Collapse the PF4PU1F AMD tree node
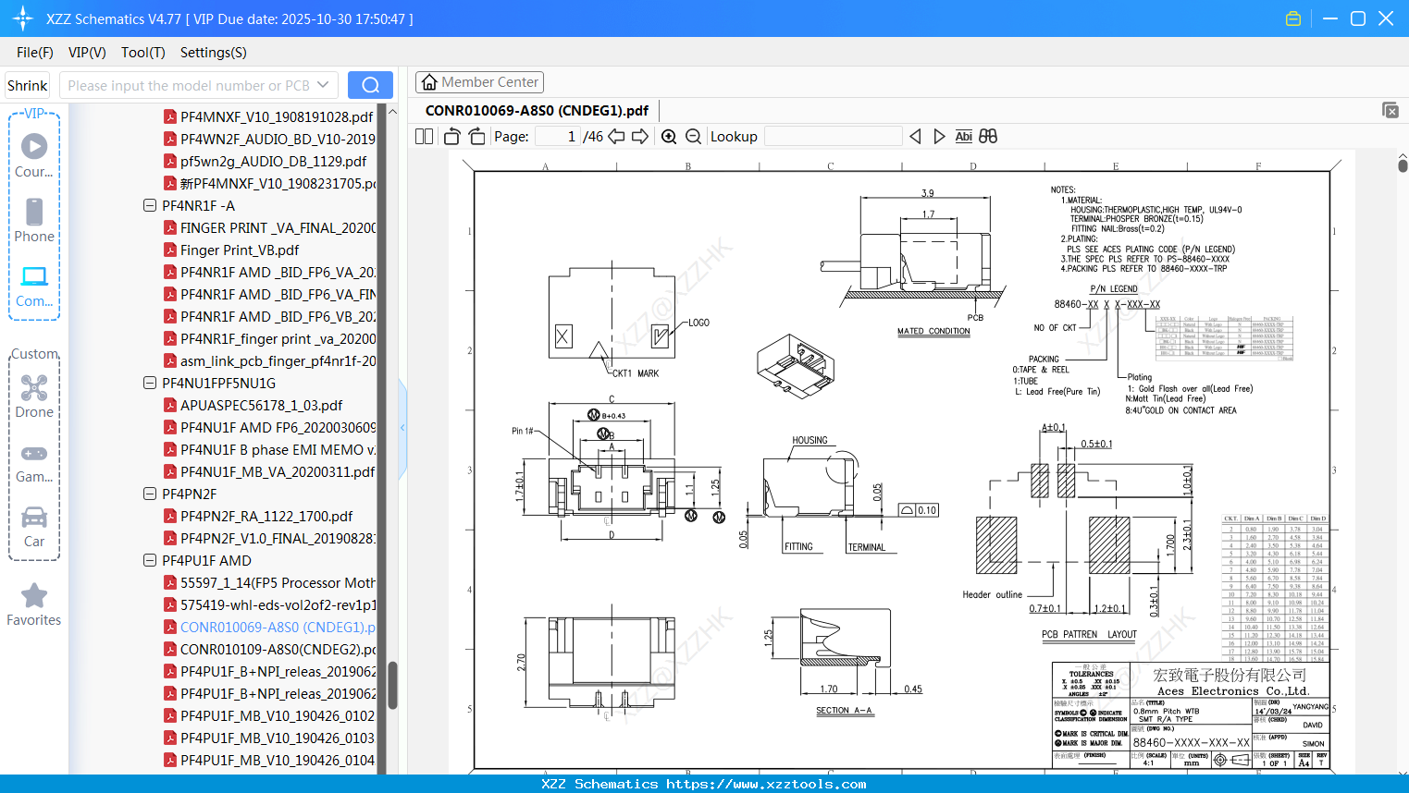 150,560
